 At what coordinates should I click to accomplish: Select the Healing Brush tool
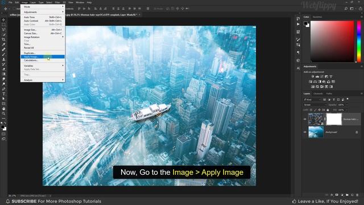[x=3, y=50]
